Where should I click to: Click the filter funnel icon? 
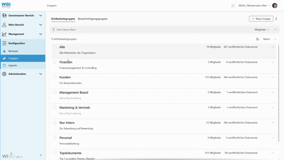[x=54, y=30]
